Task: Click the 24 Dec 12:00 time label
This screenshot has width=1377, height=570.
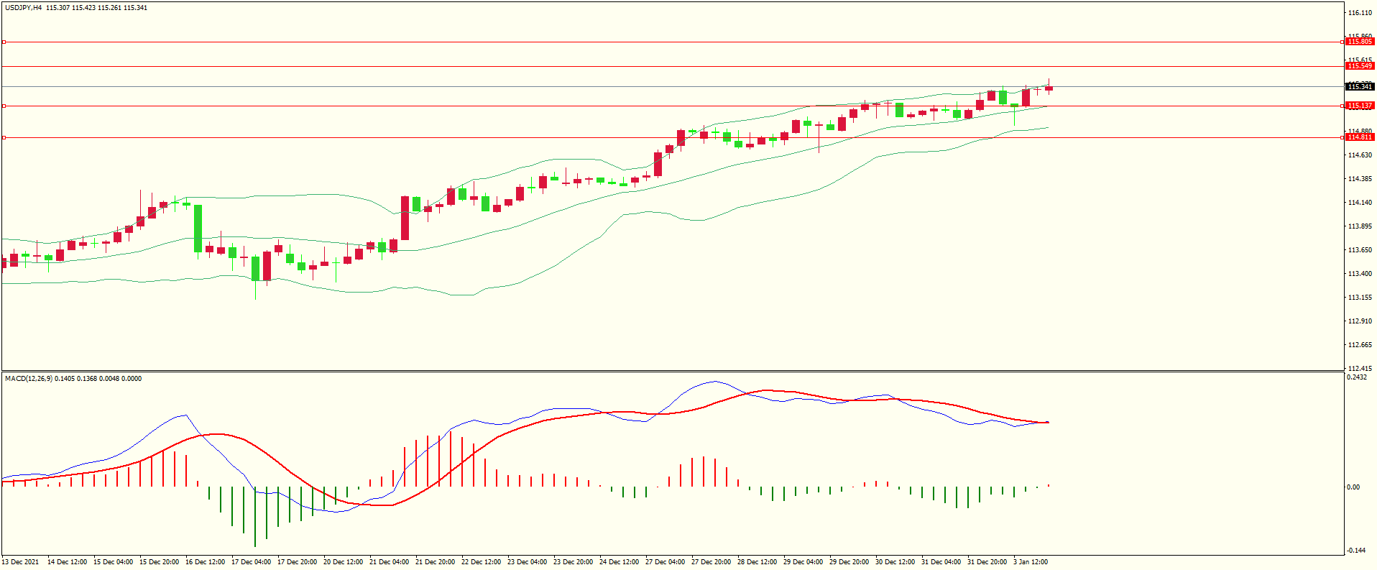Action: coord(619,562)
